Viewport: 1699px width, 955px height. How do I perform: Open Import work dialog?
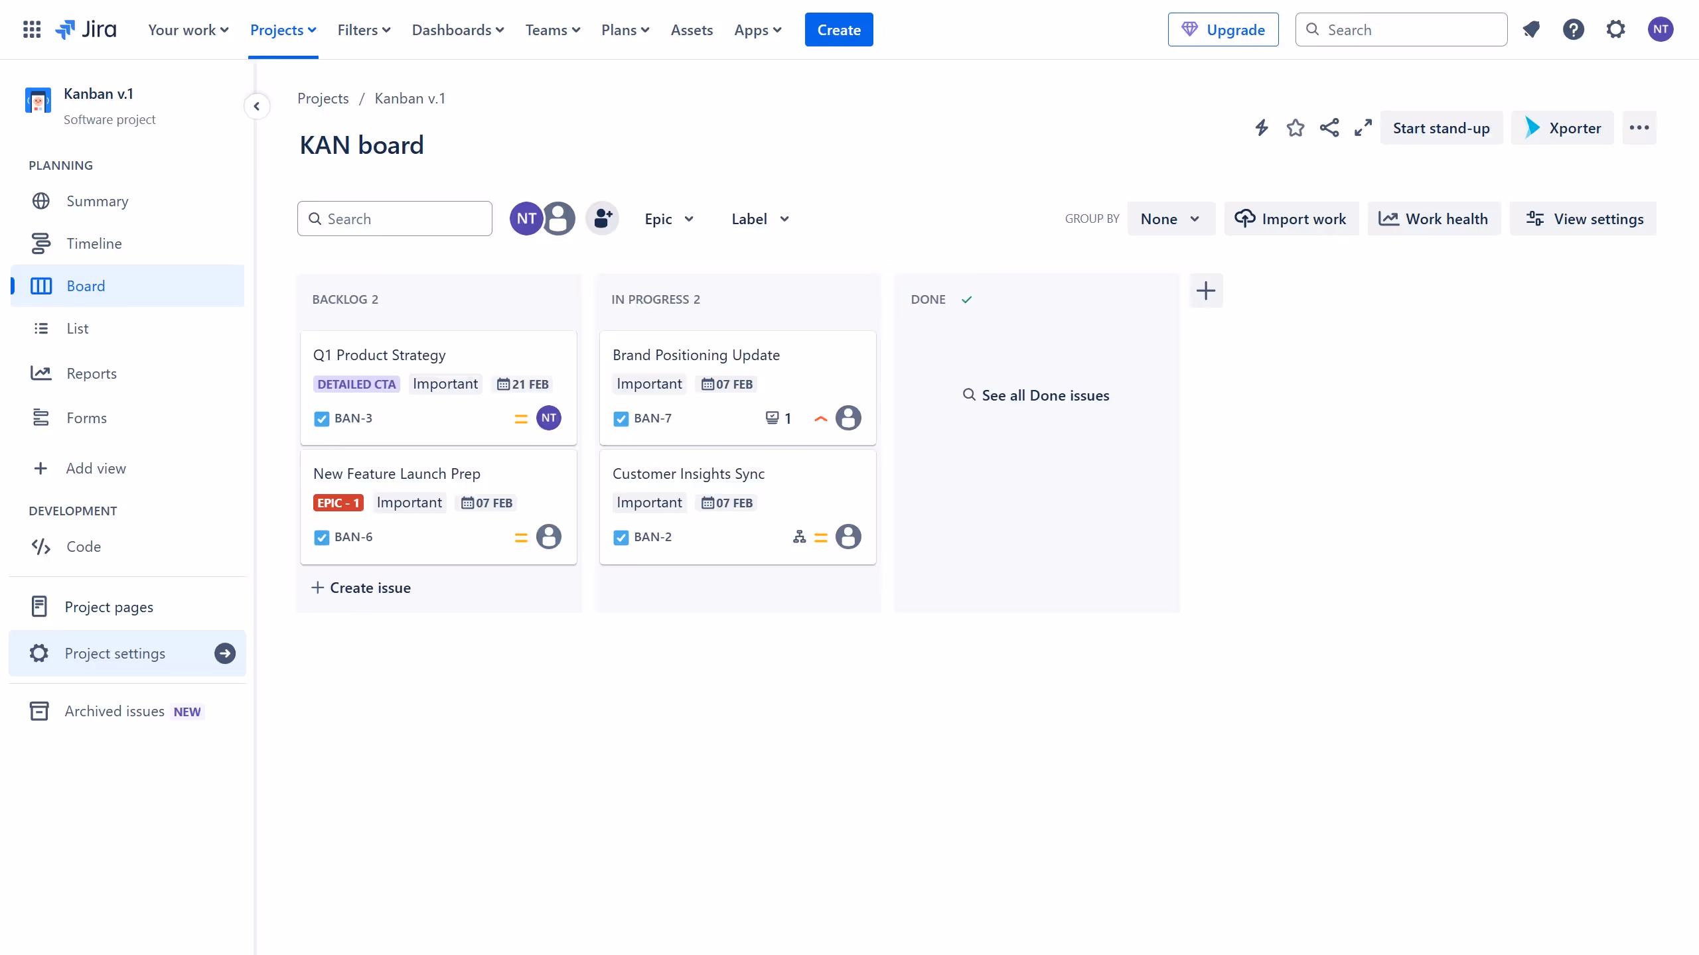pos(1290,218)
